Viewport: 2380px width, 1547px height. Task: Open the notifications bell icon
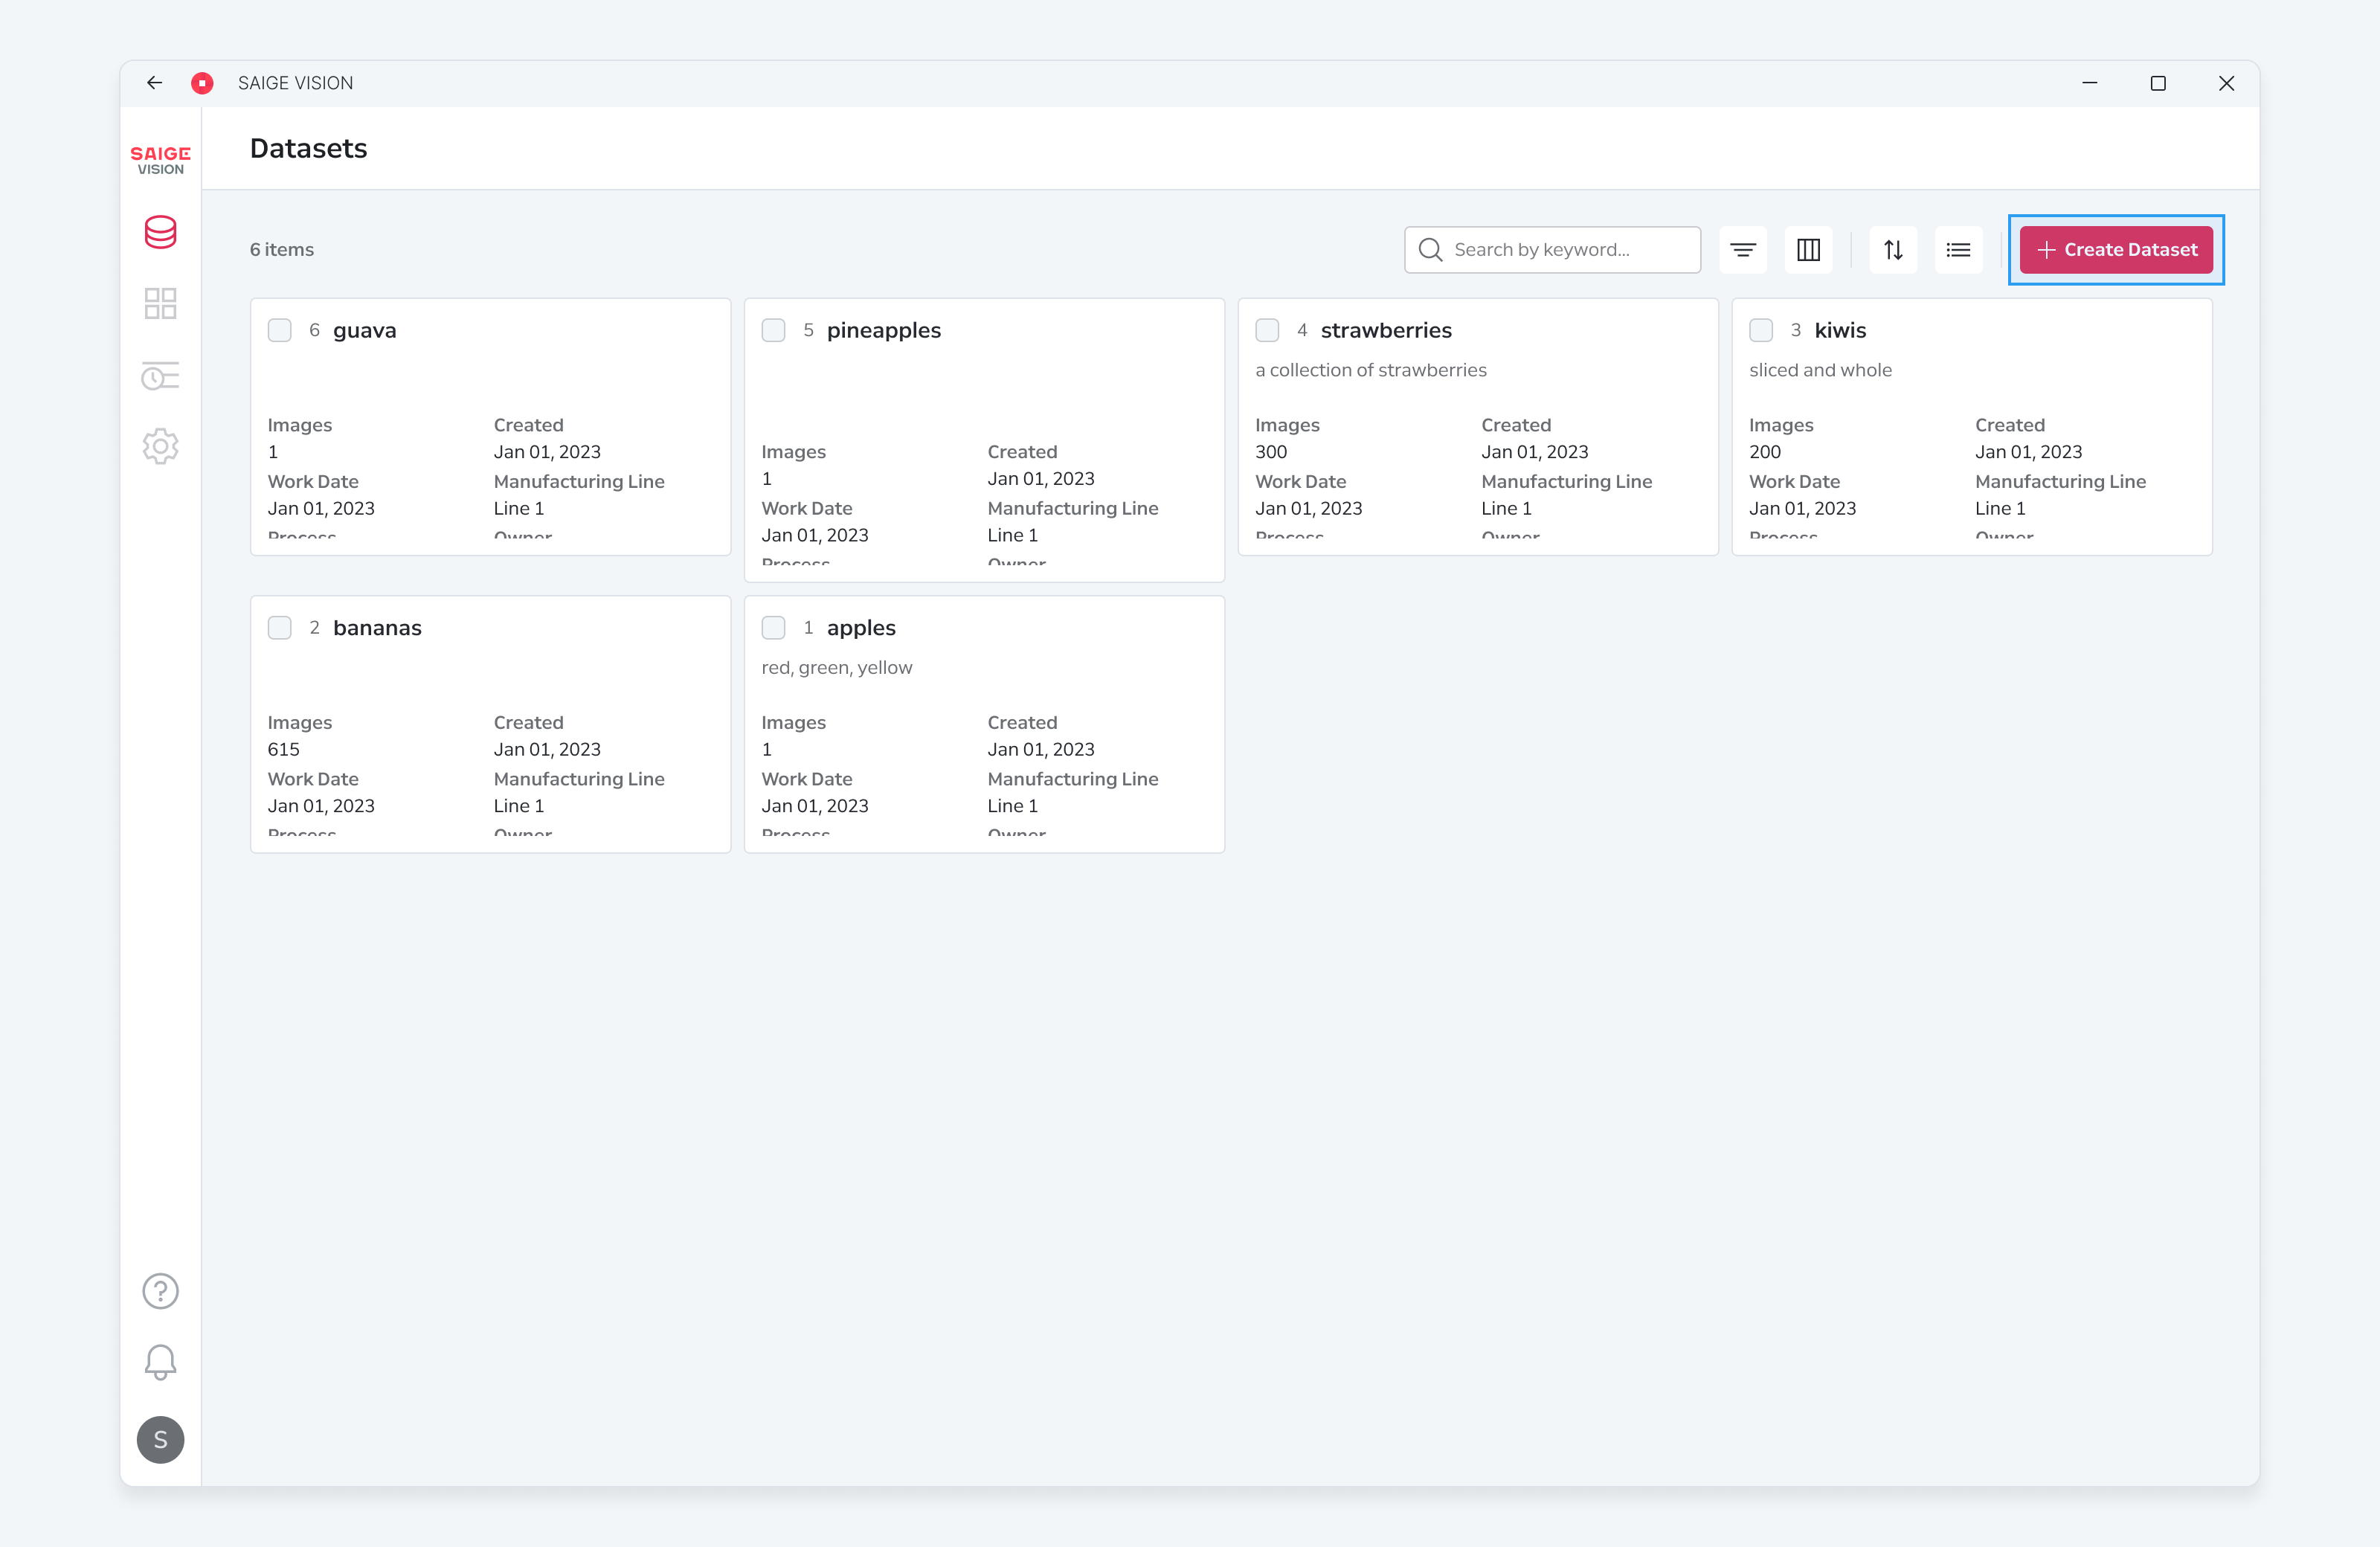point(160,1362)
